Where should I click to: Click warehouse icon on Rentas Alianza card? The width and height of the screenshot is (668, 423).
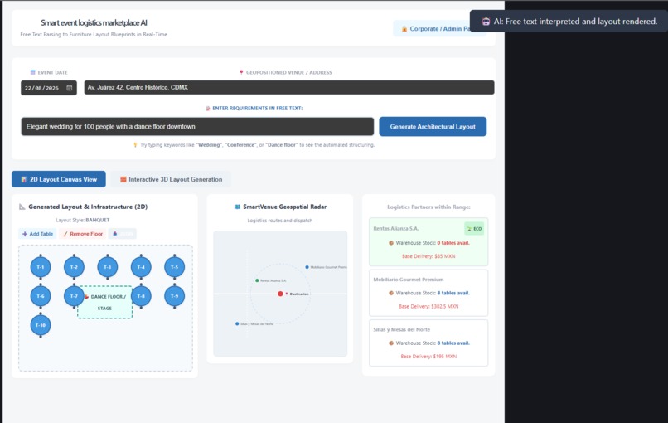click(x=391, y=243)
